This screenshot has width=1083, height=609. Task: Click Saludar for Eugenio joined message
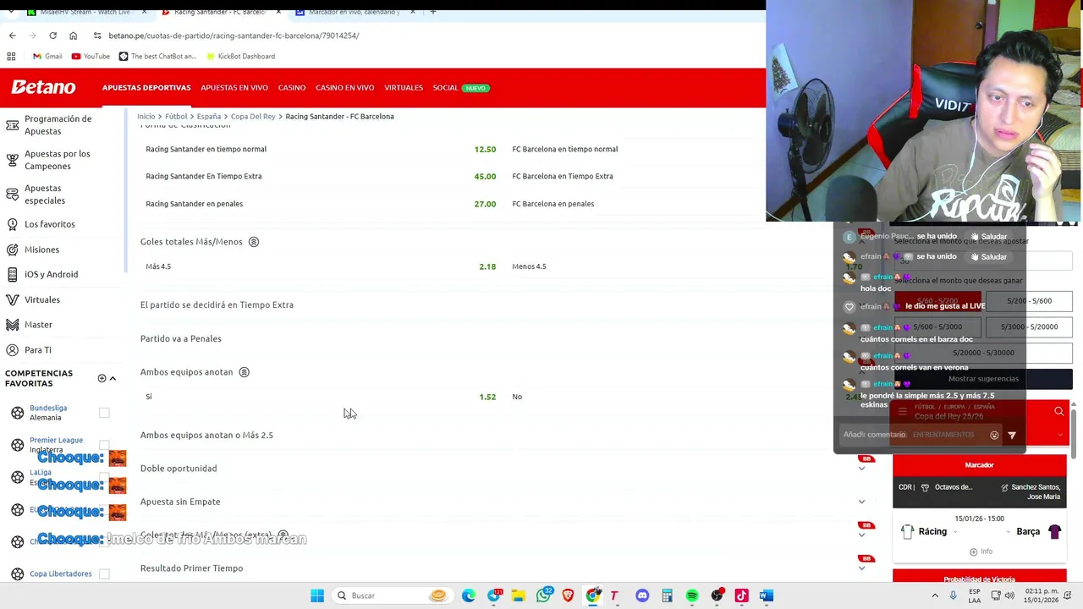pos(988,237)
